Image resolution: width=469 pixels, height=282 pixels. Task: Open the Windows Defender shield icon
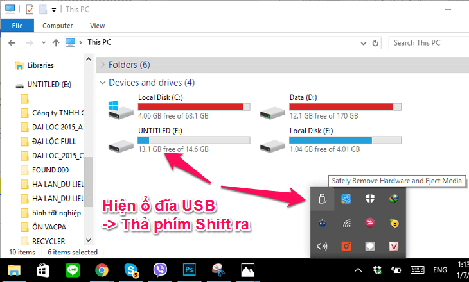pyautogui.click(x=370, y=199)
